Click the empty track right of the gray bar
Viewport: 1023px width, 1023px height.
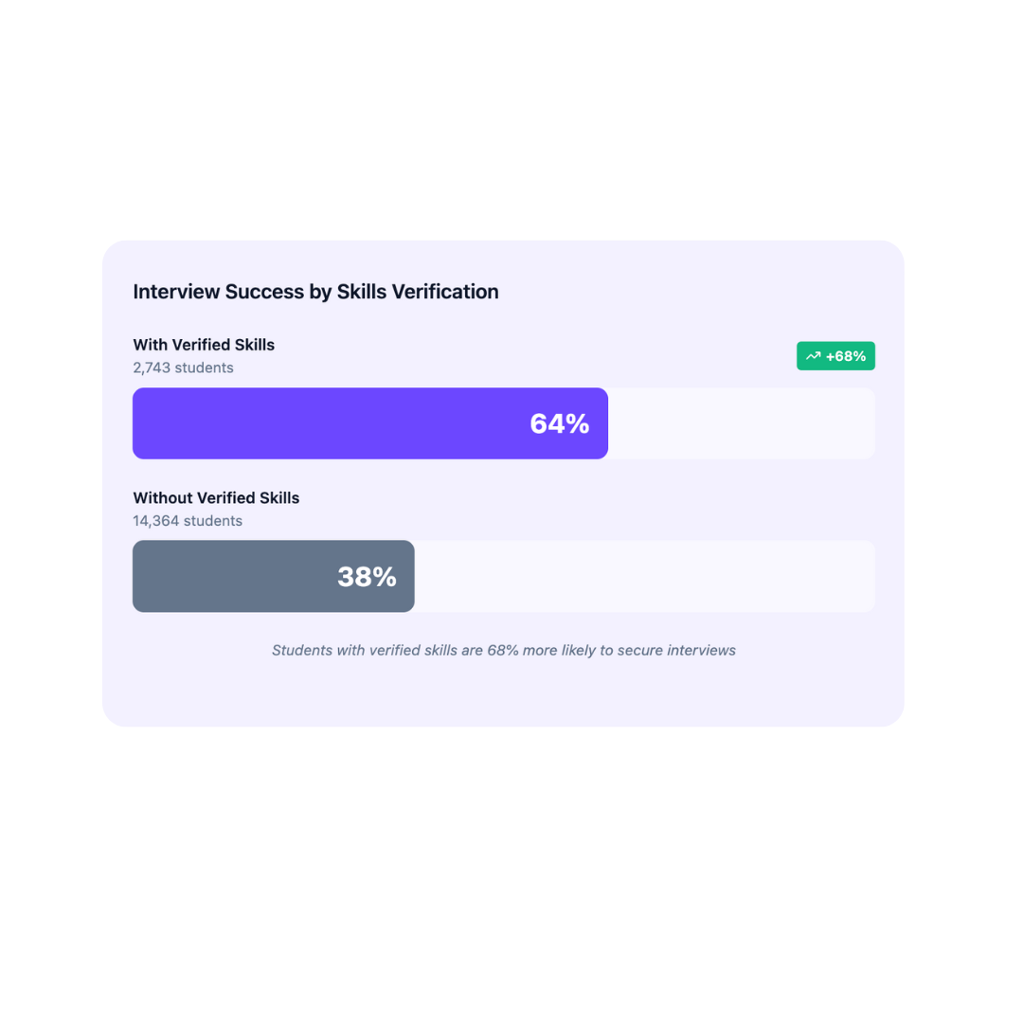coord(644,576)
